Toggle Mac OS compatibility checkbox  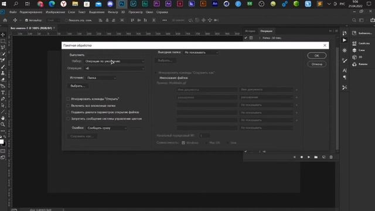pos(206,143)
